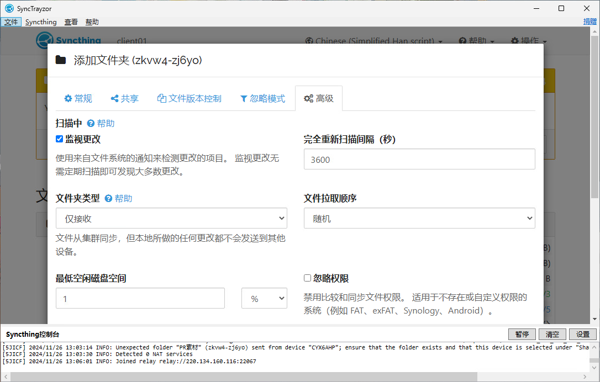The width and height of the screenshot is (600, 382).
Task: Toggle the 监视更改 checkbox
Action: 59,139
